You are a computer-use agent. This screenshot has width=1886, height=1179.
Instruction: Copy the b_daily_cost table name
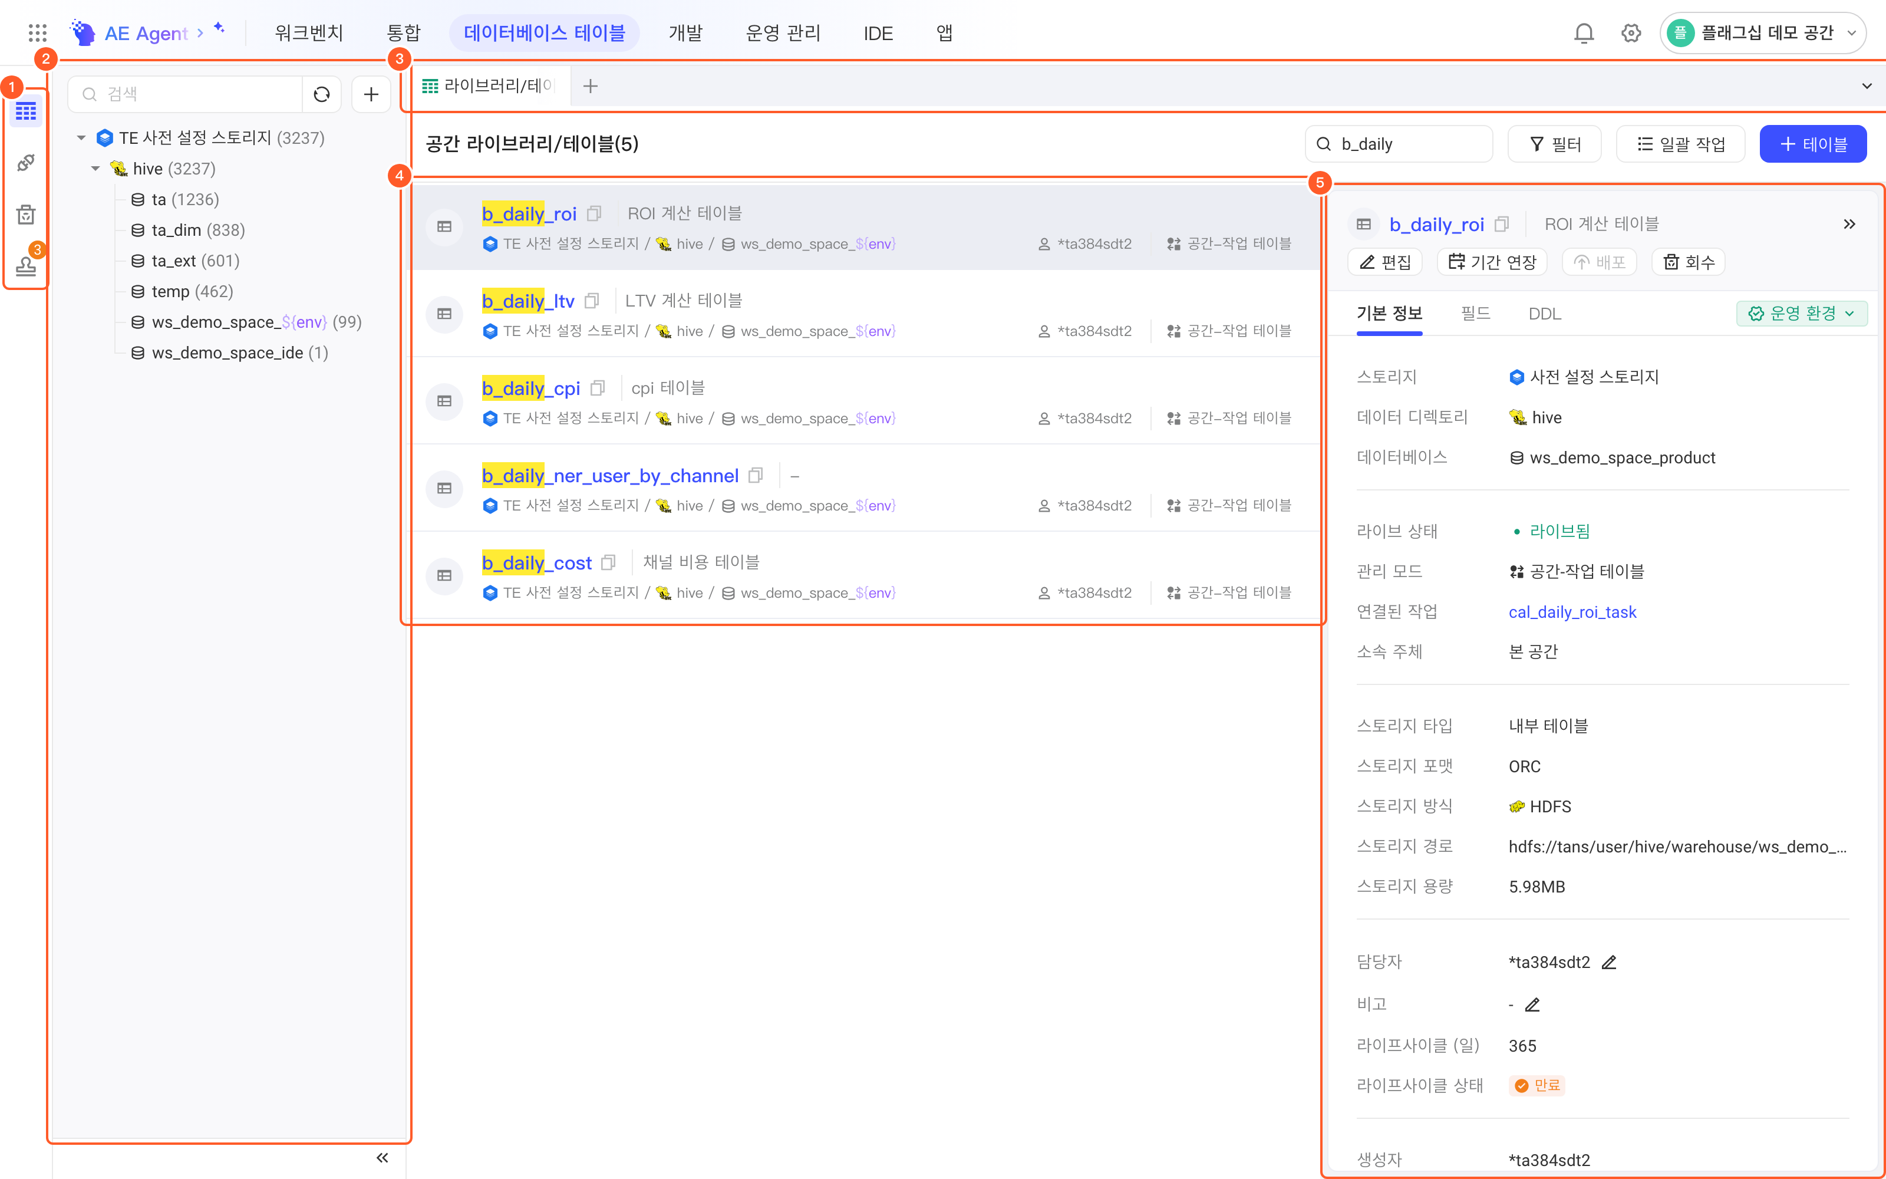609,562
